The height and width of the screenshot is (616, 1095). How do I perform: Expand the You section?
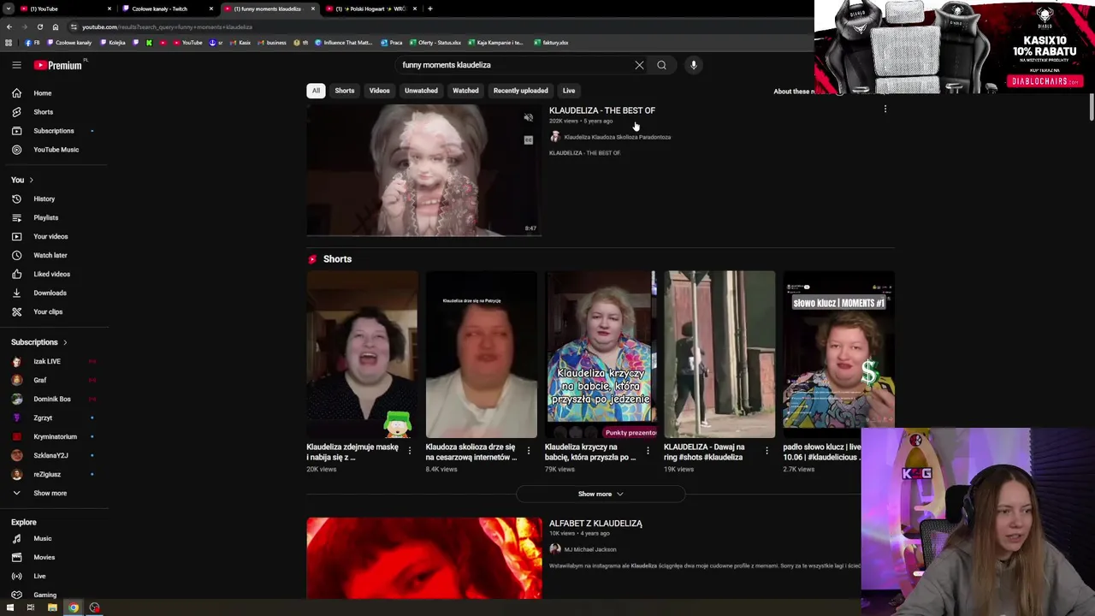[x=22, y=180]
